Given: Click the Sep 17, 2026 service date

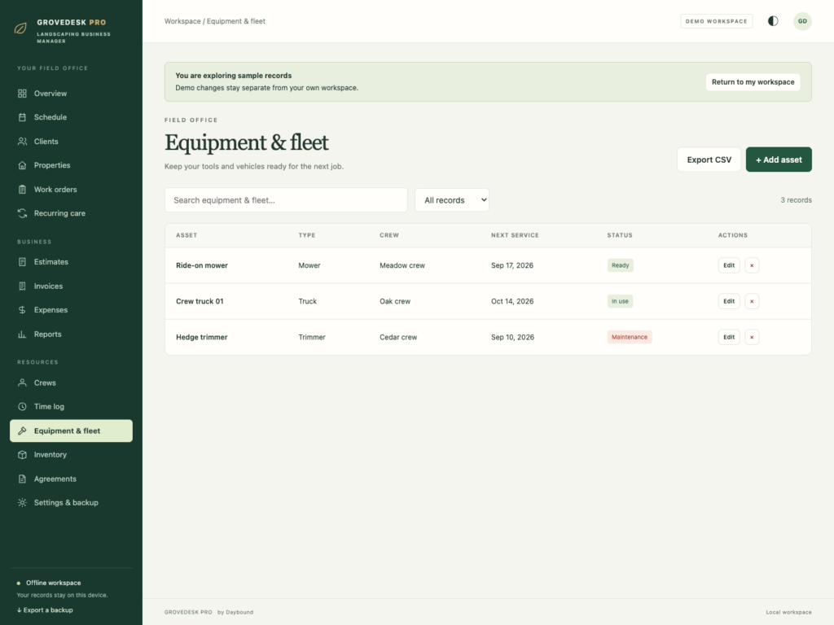Looking at the screenshot, I should coord(512,265).
